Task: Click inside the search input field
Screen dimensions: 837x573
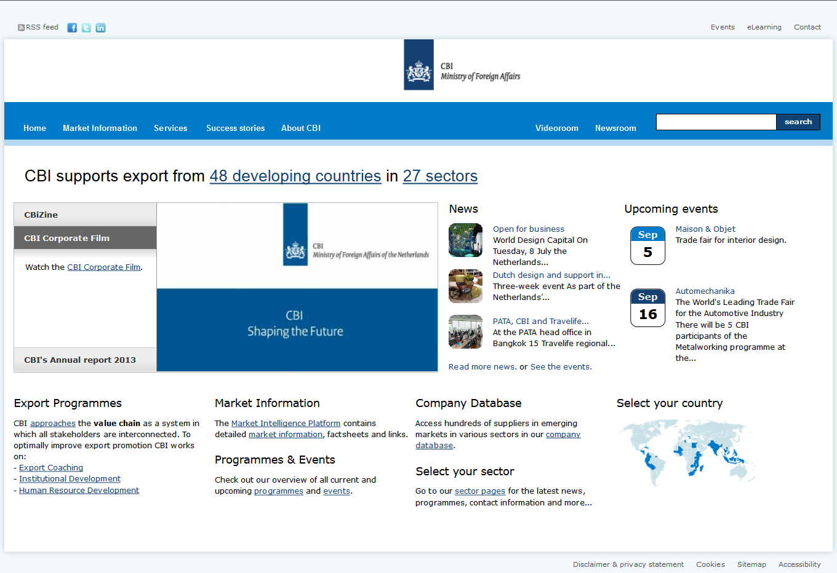Action: tap(716, 122)
